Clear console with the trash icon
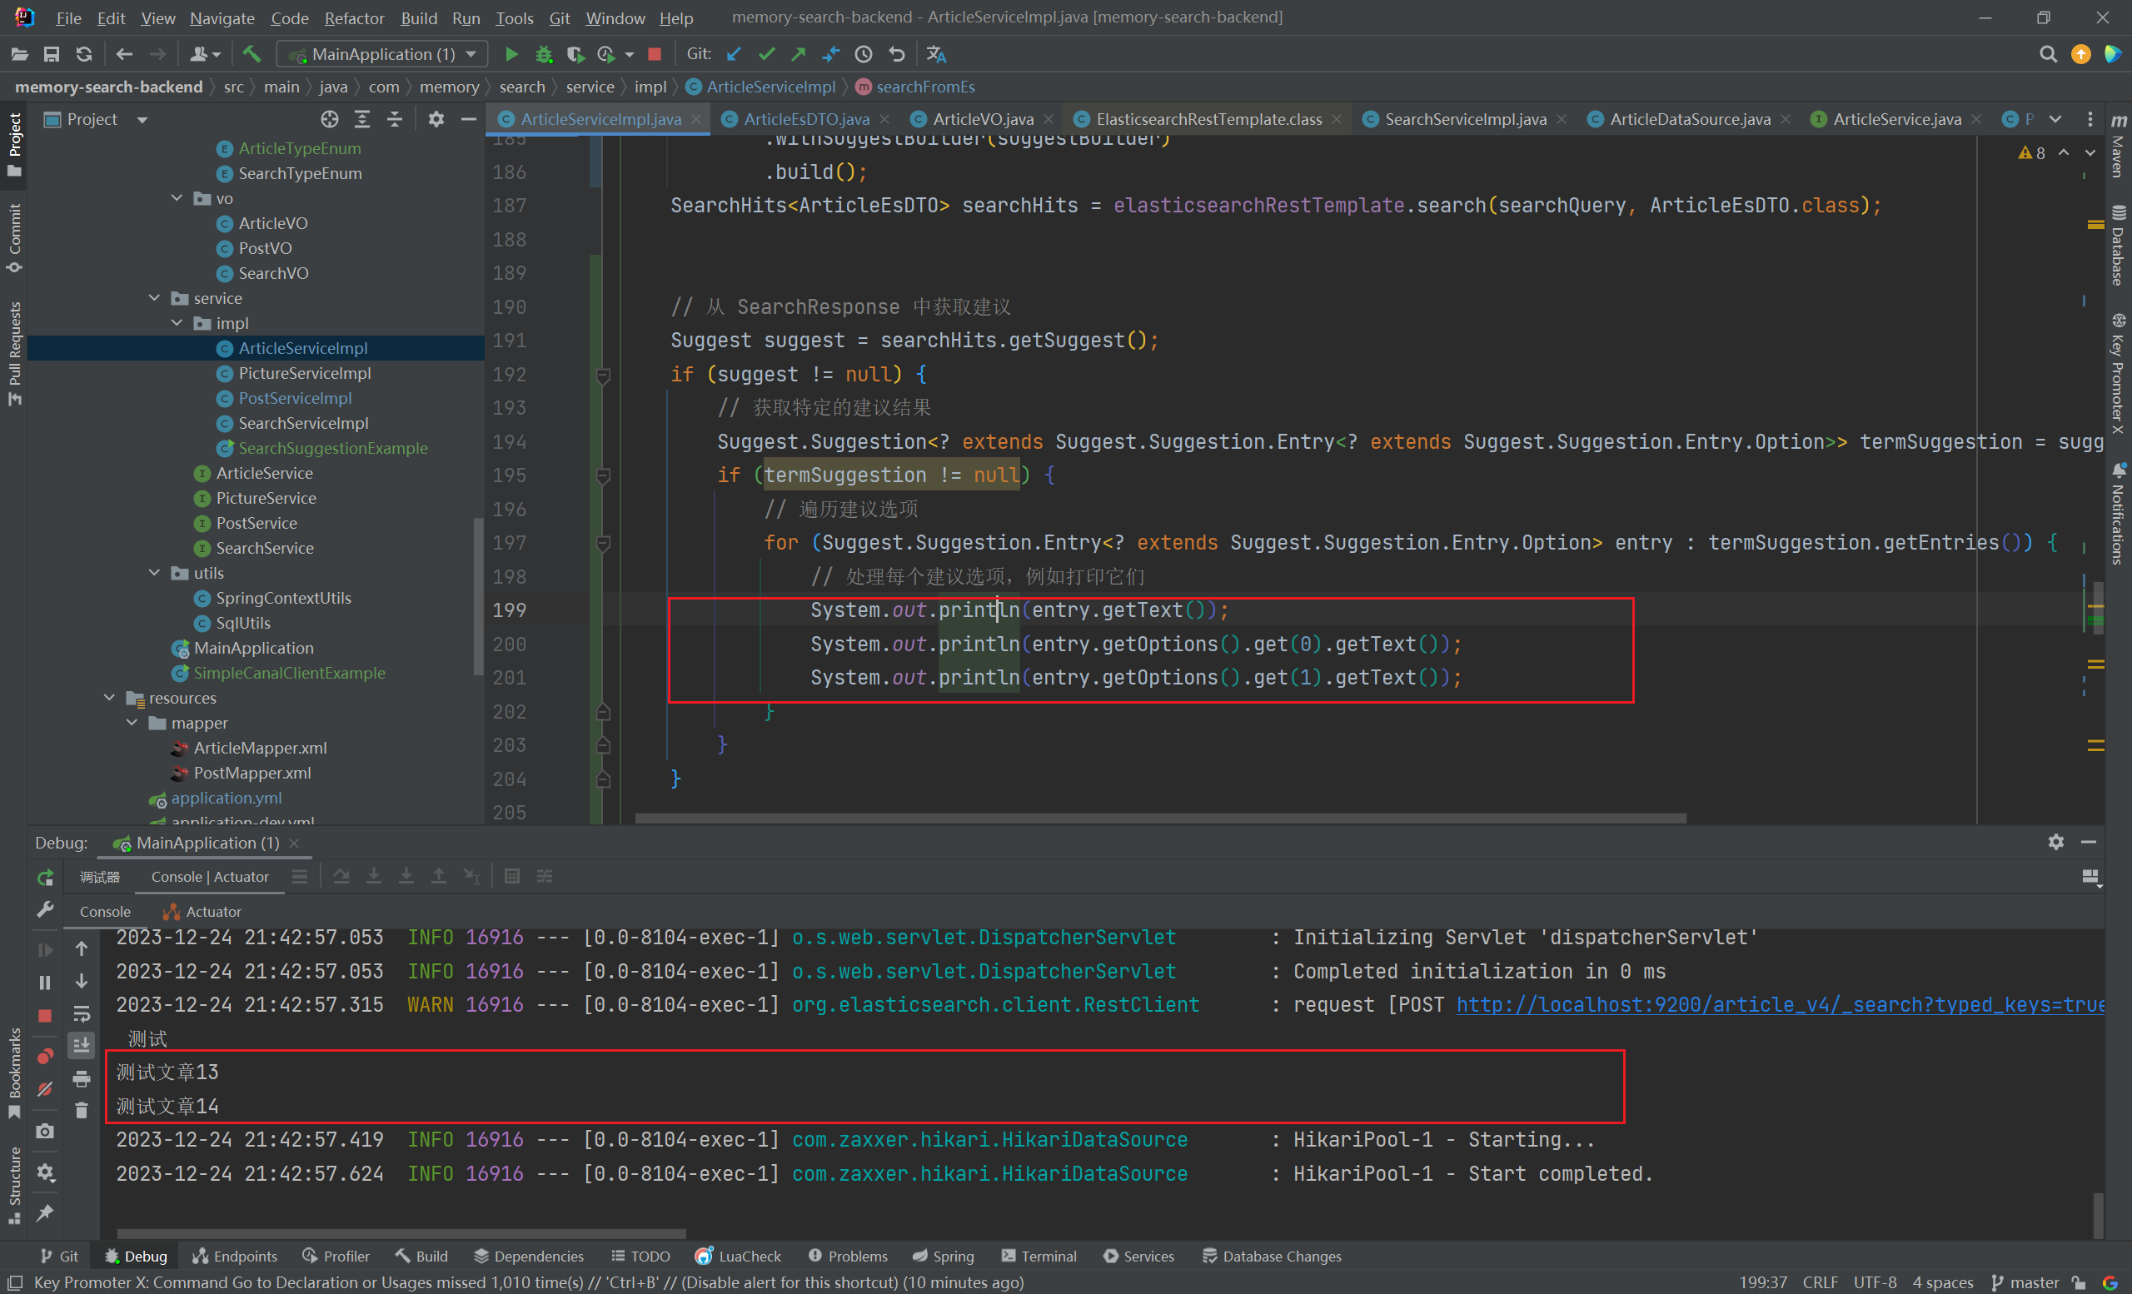This screenshot has width=2132, height=1294. (82, 1110)
